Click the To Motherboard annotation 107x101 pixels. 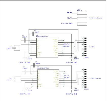(x=95, y=18)
